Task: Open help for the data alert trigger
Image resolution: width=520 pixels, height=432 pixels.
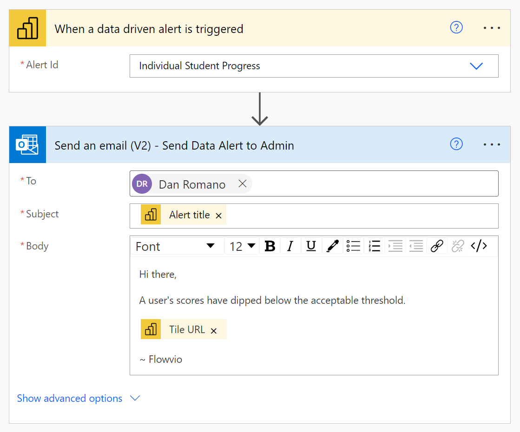Action: [x=456, y=27]
